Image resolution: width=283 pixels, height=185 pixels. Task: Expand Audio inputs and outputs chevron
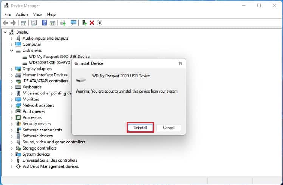(x=12, y=39)
